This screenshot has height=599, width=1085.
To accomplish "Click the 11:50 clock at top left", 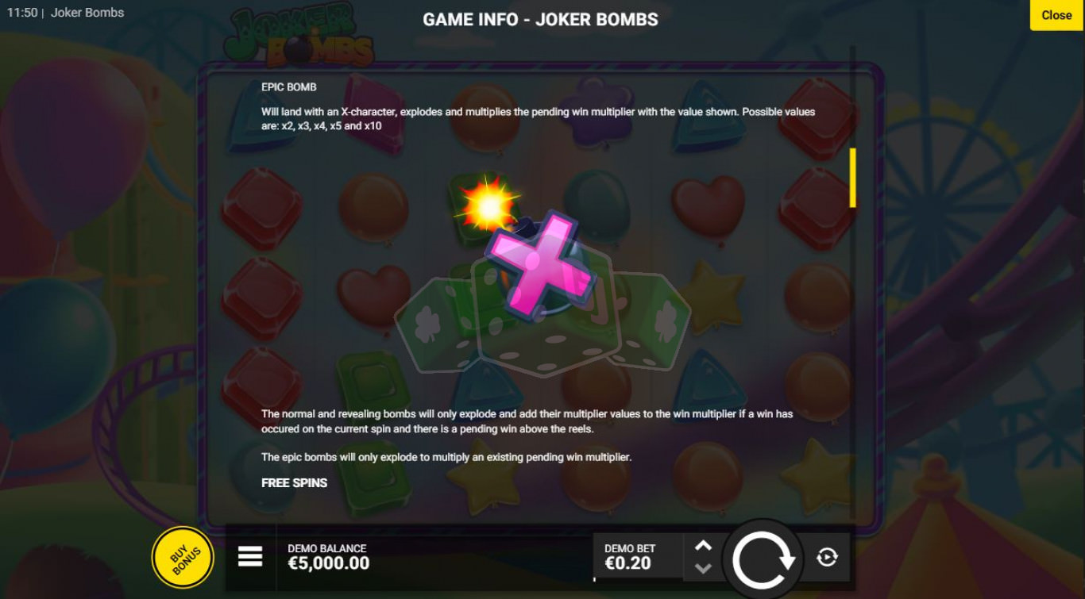I will click(x=21, y=13).
